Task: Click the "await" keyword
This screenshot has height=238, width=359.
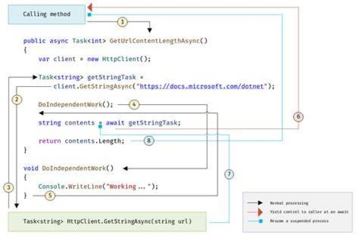Action: click(x=115, y=123)
